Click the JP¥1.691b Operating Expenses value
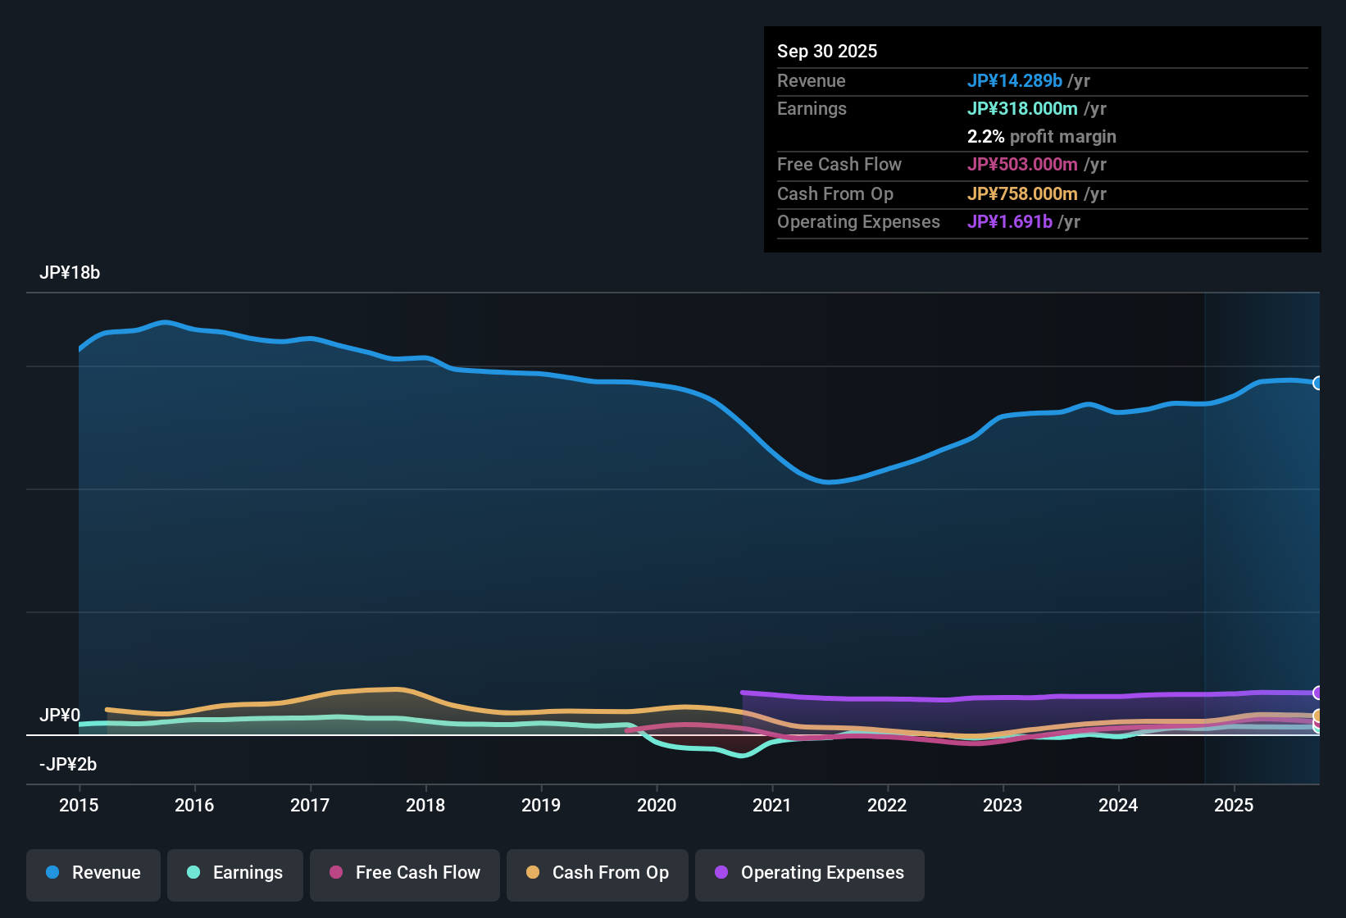1346x918 pixels. pyautogui.click(x=1011, y=221)
